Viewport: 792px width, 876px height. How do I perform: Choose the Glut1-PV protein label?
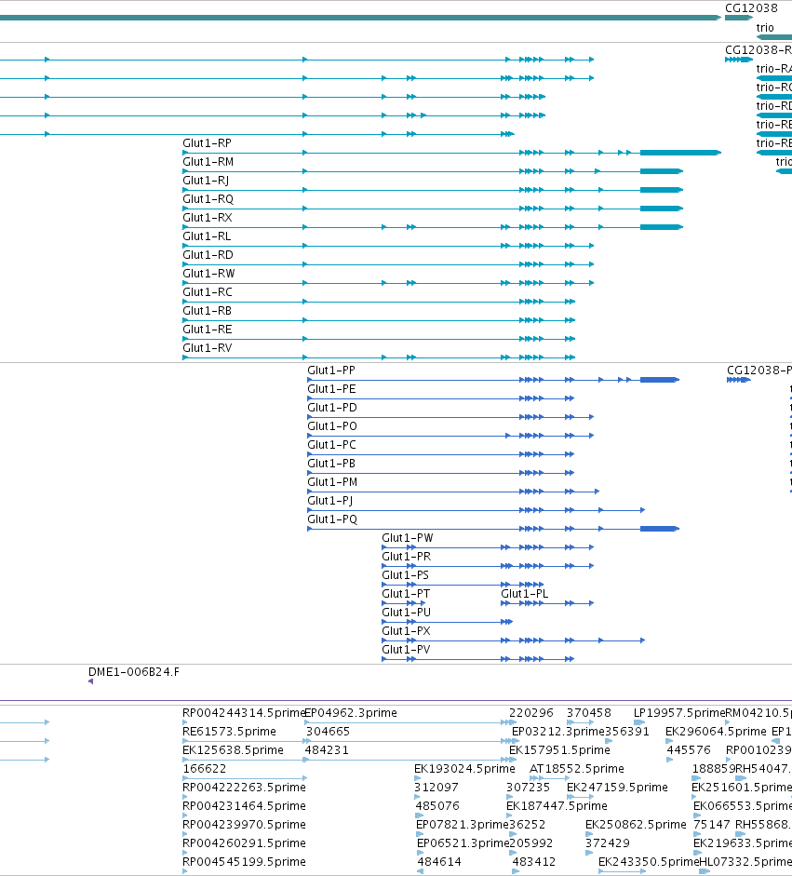click(406, 650)
